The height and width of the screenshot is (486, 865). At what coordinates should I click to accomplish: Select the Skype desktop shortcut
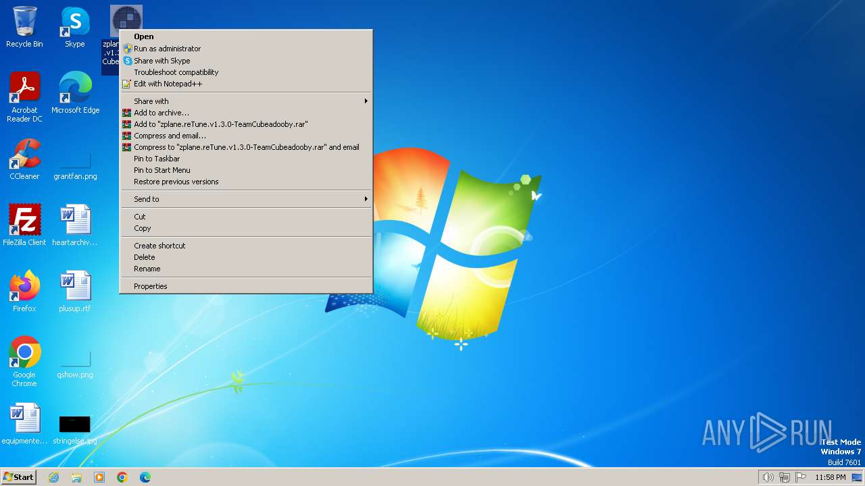(75, 27)
